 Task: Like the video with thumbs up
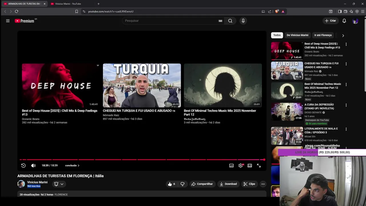(171, 184)
